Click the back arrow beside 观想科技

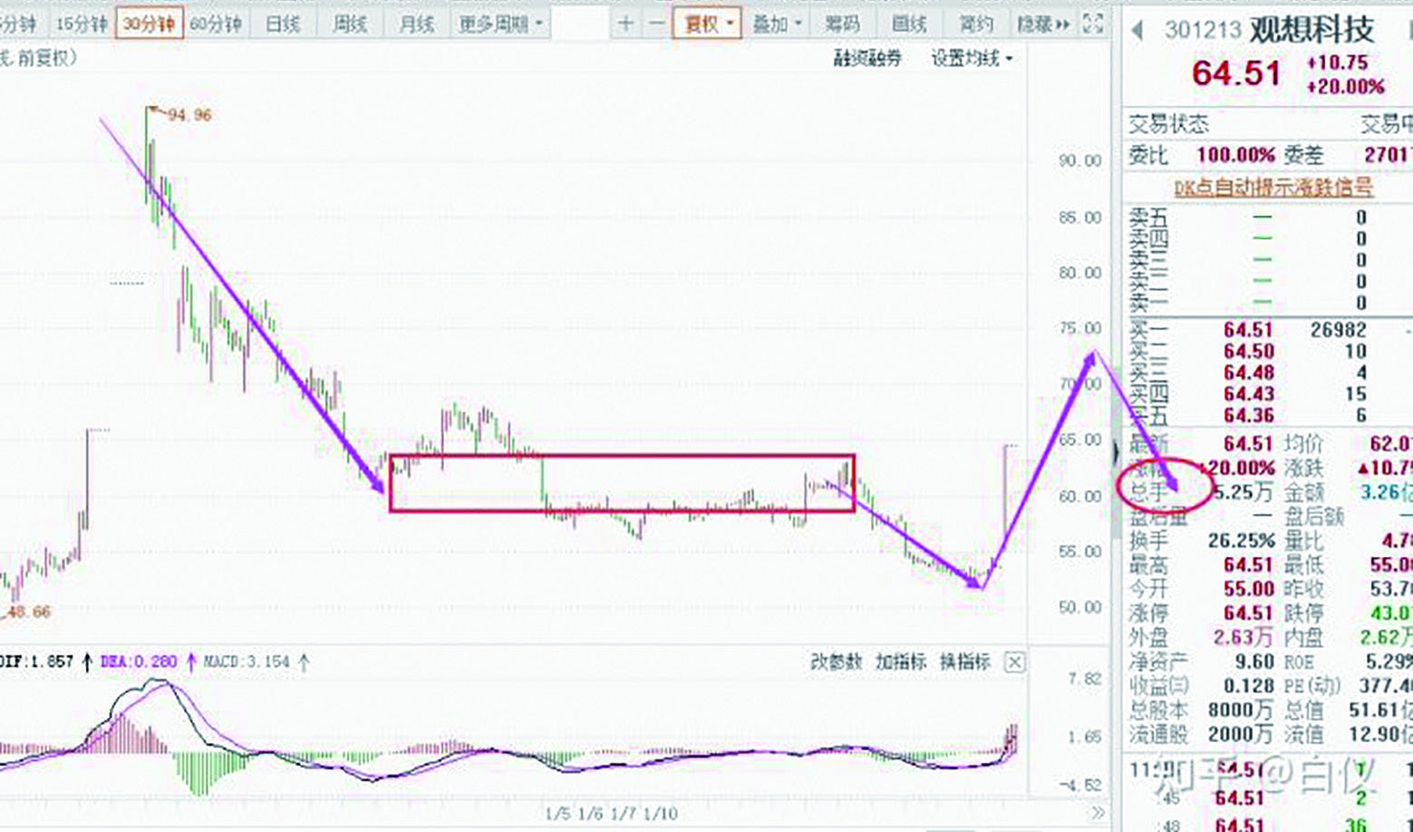pos(1137,29)
